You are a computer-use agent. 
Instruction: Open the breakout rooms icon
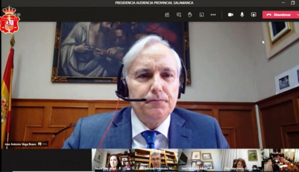[x=202, y=15]
